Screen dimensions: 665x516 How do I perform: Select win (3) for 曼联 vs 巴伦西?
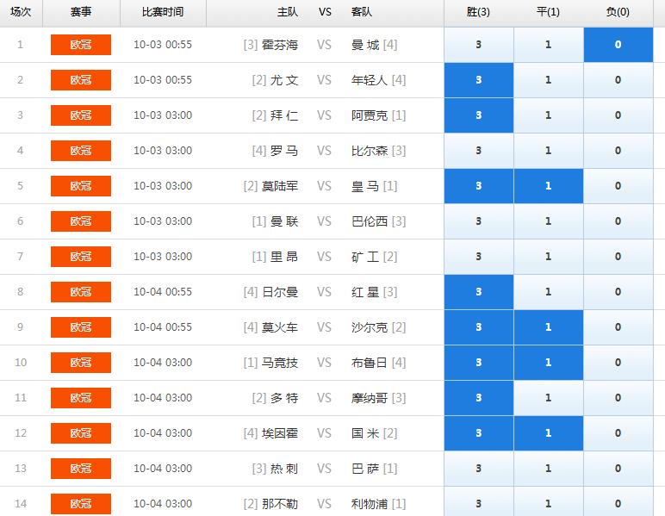click(x=479, y=221)
